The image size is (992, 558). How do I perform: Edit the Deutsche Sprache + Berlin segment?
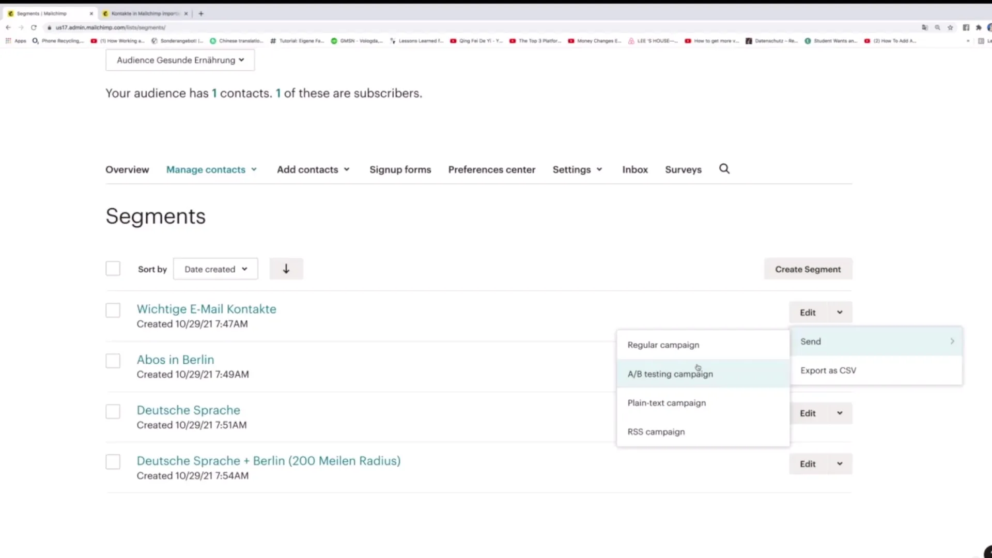click(x=808, y=463)
